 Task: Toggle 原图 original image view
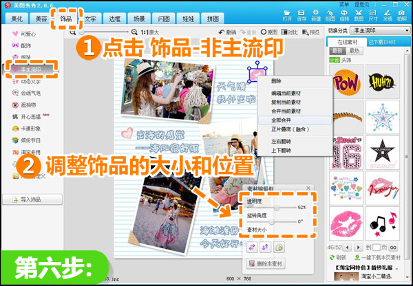coord(271,32)
